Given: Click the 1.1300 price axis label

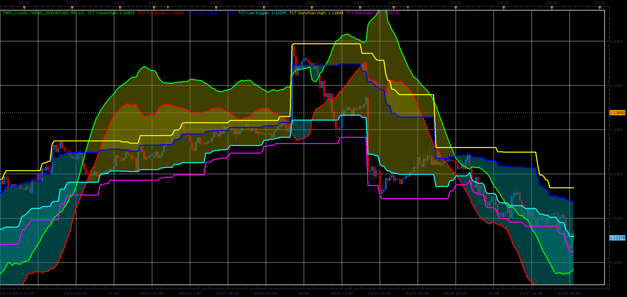Looking at the screenshot, I should 616,174.
